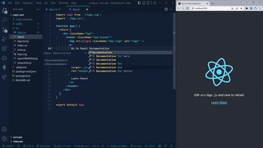The height and width of the screenshot is (148, 263).
Task: Click the UTF-8 encoding selector
Action: click(95, 146)
